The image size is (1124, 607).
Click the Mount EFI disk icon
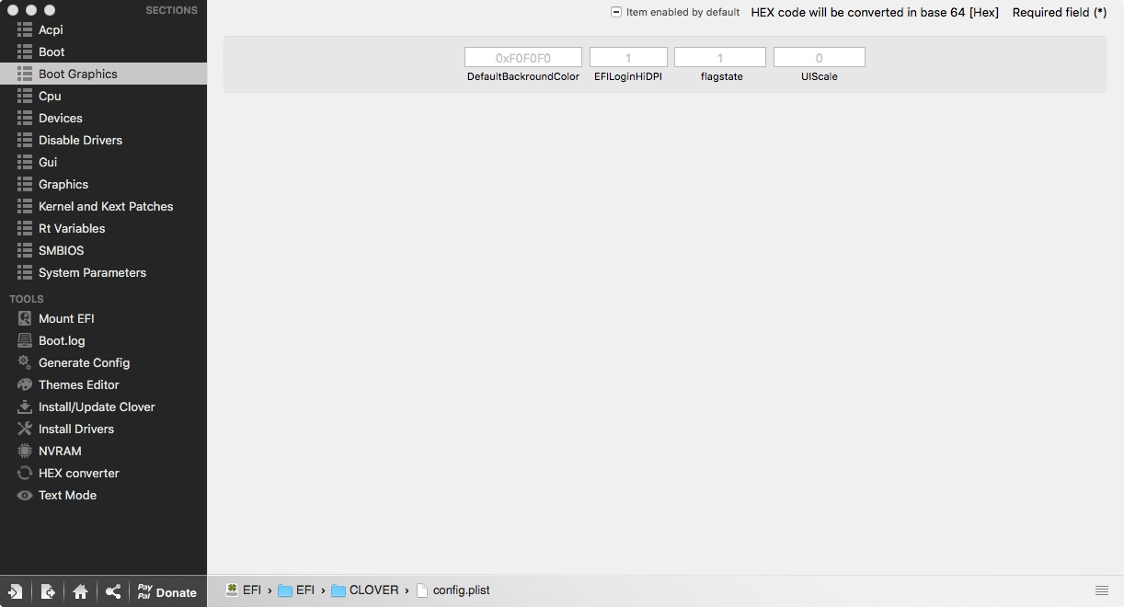click(25, 318)
